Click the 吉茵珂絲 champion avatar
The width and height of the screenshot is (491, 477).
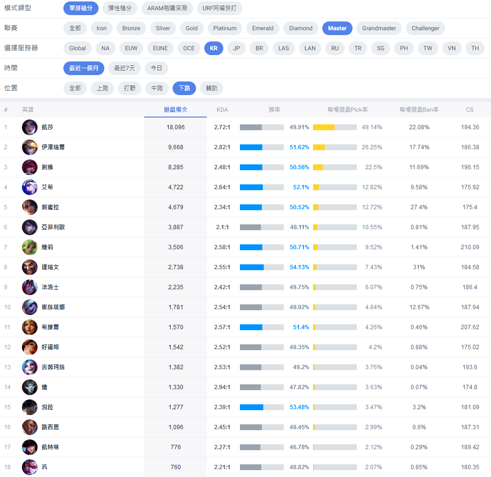[x=30, y=367]
